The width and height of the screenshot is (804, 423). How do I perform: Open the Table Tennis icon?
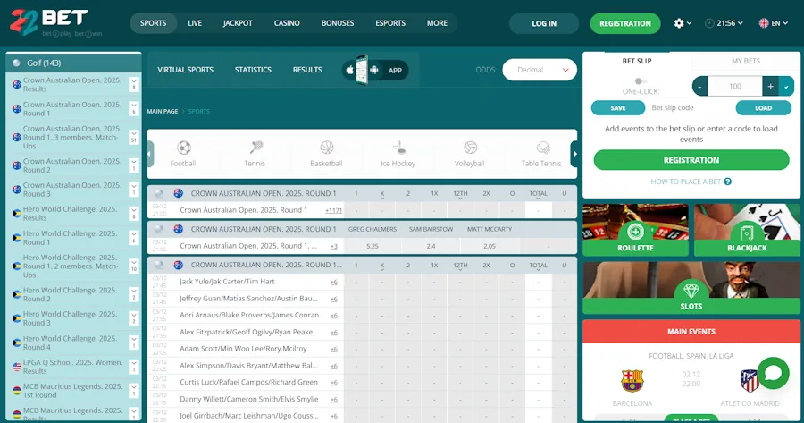pos(542,148)
